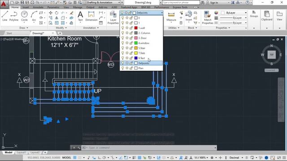Click the Explode tool in Modify panel
This screenshot has width=287, height=161.
coord(72,18)
